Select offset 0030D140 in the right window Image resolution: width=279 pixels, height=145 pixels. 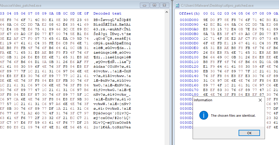pos(189,76)
